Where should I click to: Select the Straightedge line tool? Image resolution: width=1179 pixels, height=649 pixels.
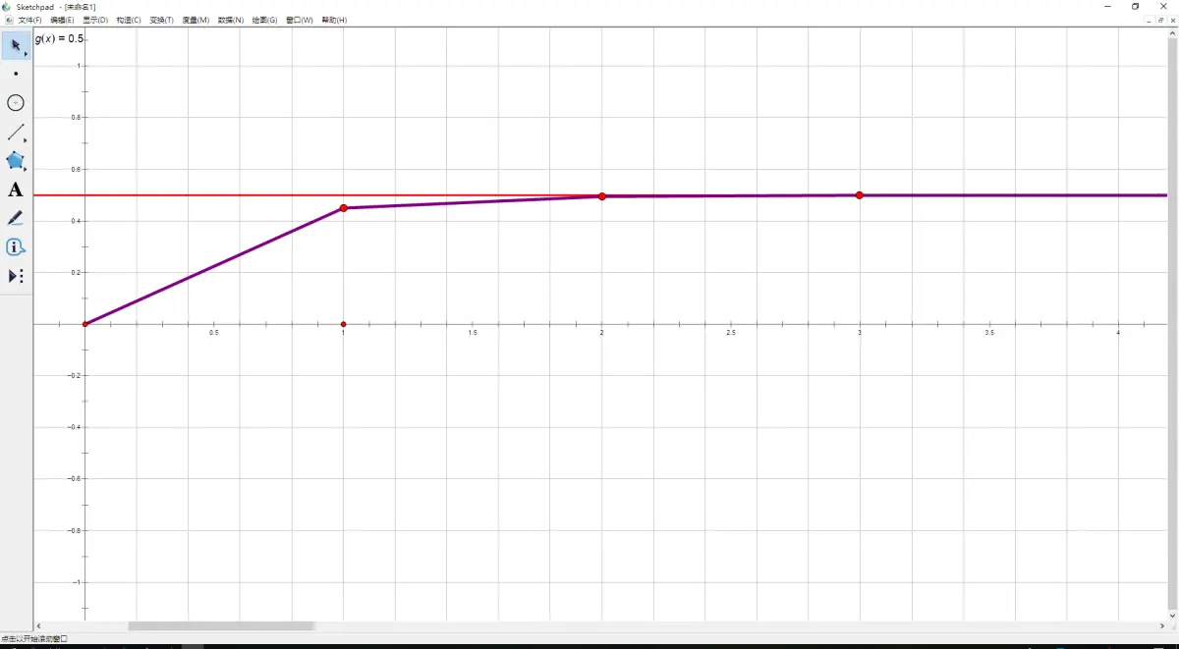[x=16, y=132]
